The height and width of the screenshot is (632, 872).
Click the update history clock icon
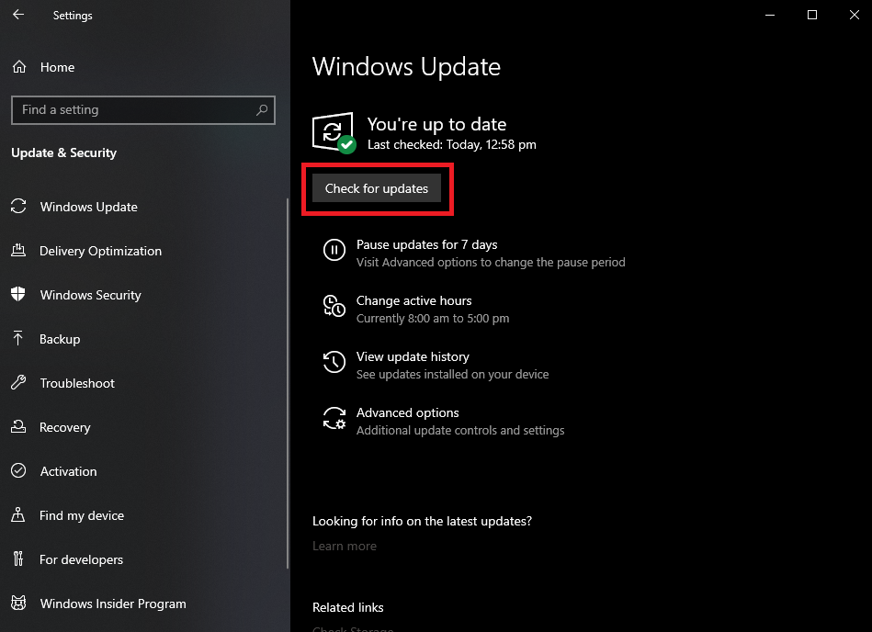tap(334, 363)
